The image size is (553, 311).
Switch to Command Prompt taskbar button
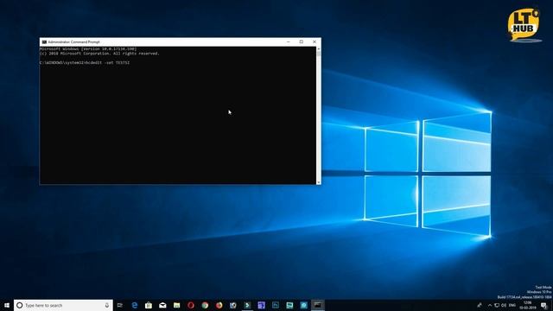pyautogui.click(x=318, y=305)
